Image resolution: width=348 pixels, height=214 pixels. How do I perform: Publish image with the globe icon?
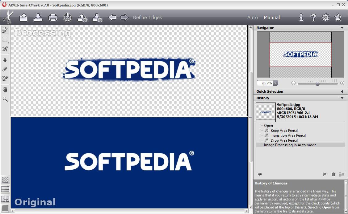(x=67, y=18)
